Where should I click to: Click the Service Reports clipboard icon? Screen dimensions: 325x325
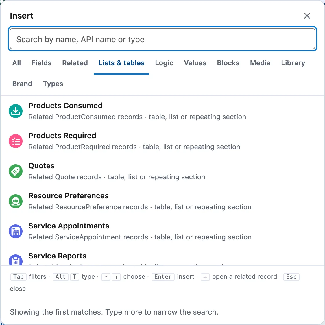point(16,260)
